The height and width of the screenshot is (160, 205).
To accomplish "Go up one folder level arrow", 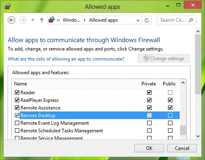I will [42, 20].
